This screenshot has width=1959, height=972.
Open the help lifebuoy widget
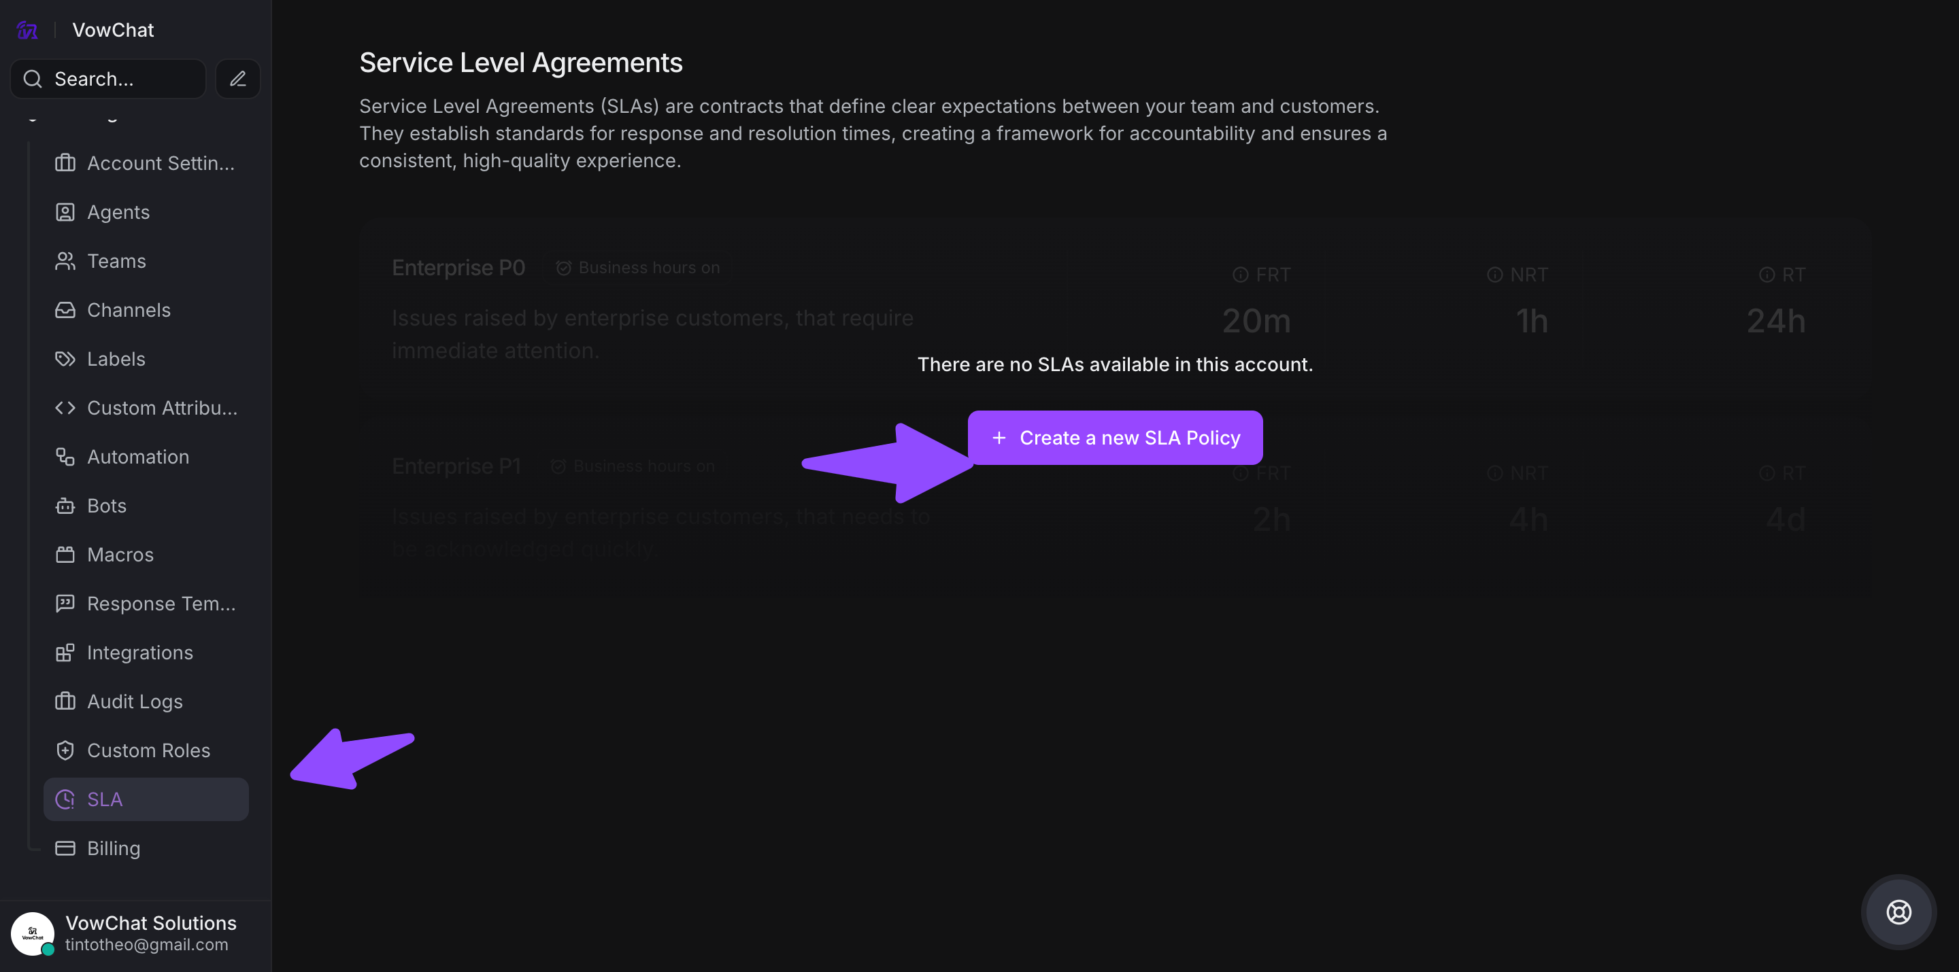point(1897,912)
